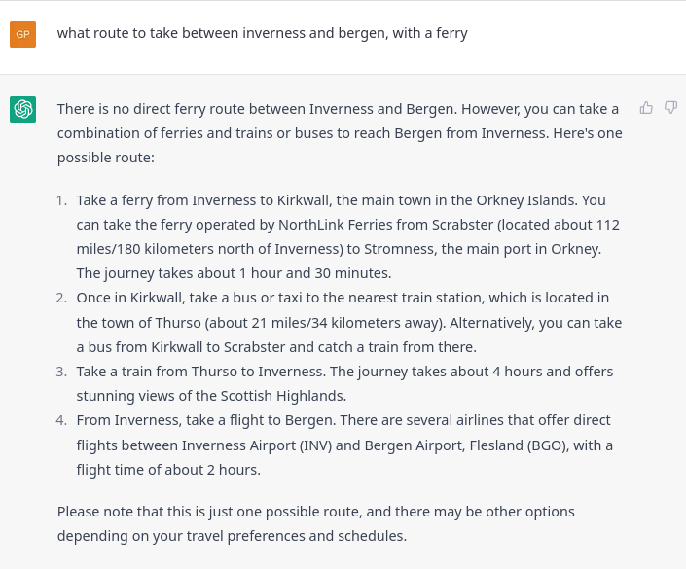Click the thumbs down feedback icon

(670, 107)
